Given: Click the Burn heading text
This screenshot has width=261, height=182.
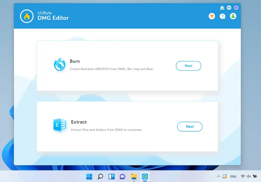Looking at the screenshot, I should coord(75,61).
